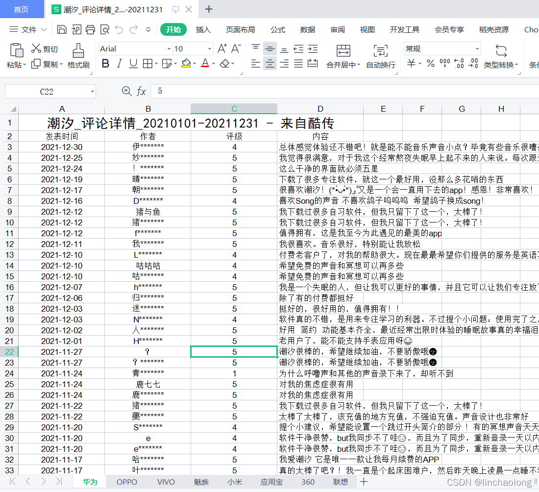Click the Wrap Text icon
539x492 pixels.
pos(381,50)
